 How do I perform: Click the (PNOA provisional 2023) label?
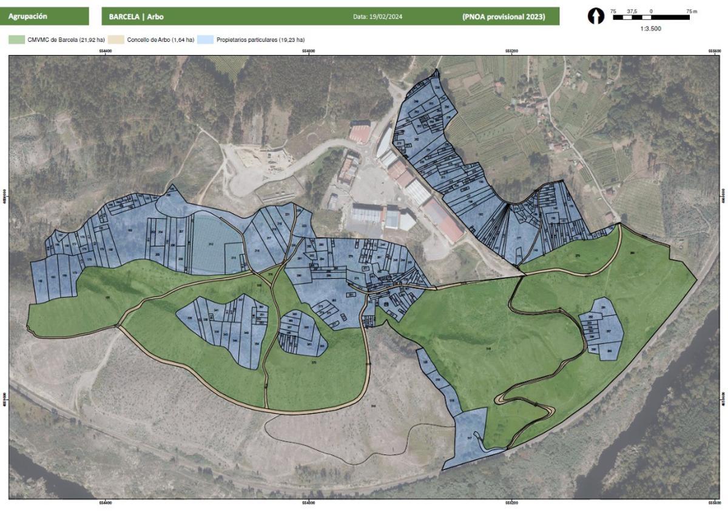coord(503,17)
